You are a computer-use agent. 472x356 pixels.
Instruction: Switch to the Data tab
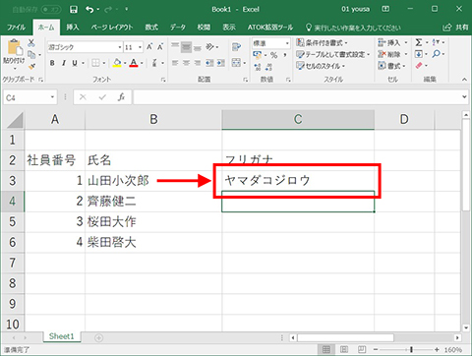[178, 28]
